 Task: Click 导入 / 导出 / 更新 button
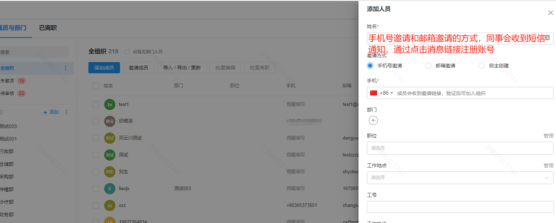coord(182,68)
